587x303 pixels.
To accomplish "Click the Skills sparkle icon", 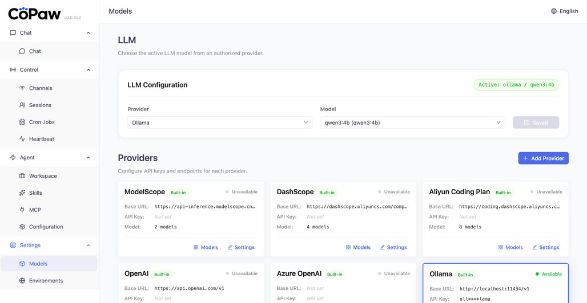I will point(22,193).
